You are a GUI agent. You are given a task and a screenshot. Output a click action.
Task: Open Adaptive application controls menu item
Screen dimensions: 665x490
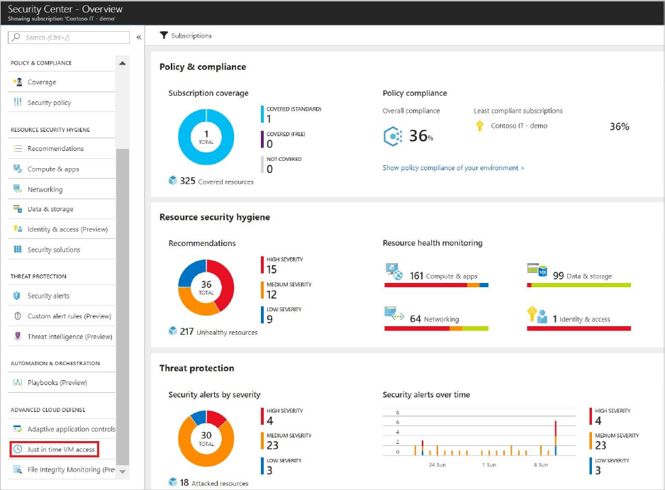click(62, 429)
